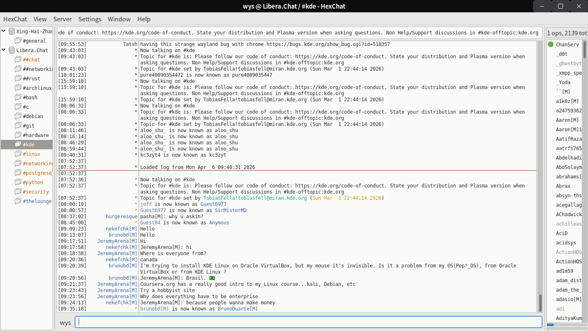Click the green ChanServ op status icon
The height and width of the screenshot is (331, 588).
[x=551, y=44]
